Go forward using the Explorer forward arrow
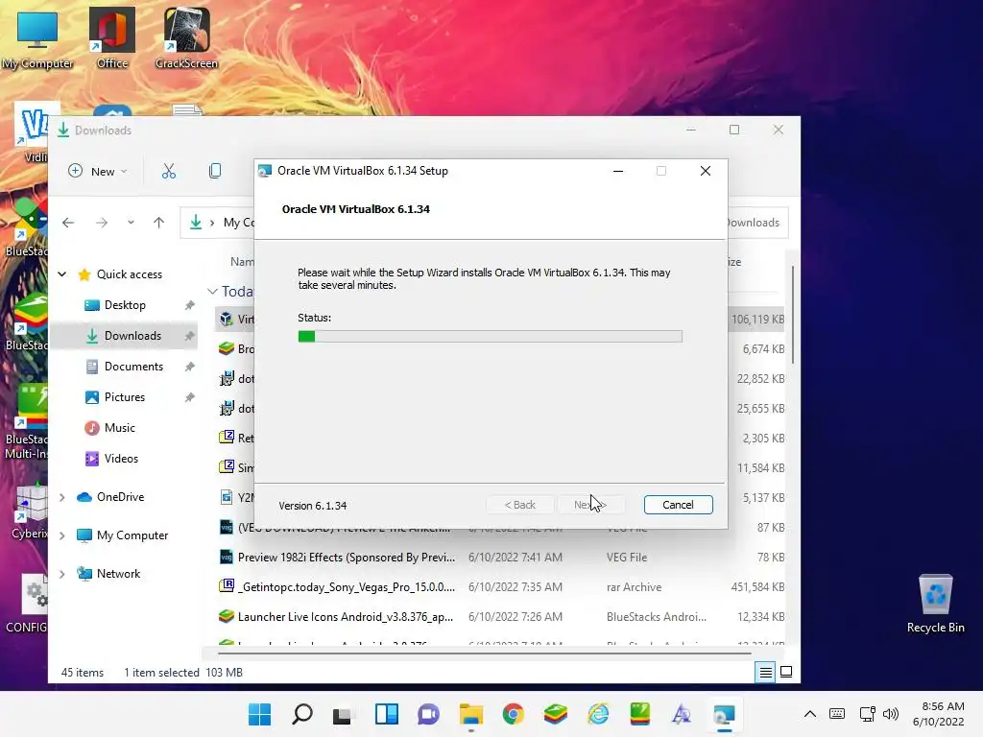The image size is (983, 737). pyautogui.click(x=102, y=223)
